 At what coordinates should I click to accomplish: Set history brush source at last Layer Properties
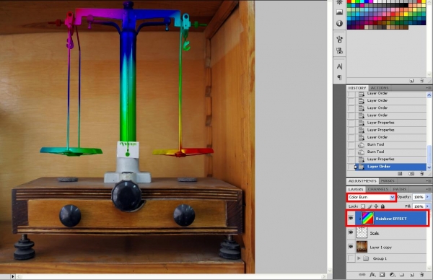coord(351,159)
